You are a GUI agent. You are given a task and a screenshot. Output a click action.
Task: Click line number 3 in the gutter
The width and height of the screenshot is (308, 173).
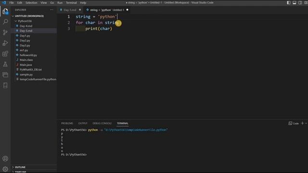(x=68, y=29)
